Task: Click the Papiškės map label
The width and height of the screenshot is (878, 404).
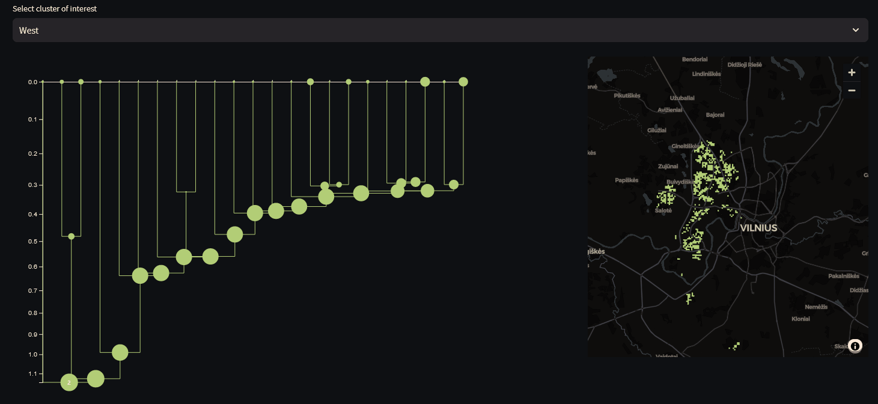Action: [x=626, y=180]
